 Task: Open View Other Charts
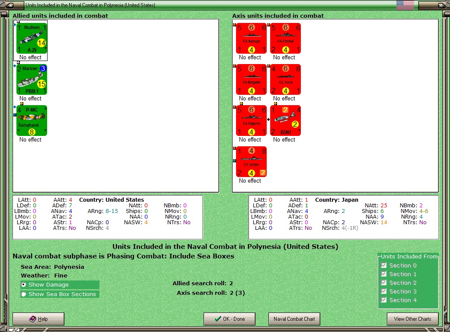[x=413, y=319]
